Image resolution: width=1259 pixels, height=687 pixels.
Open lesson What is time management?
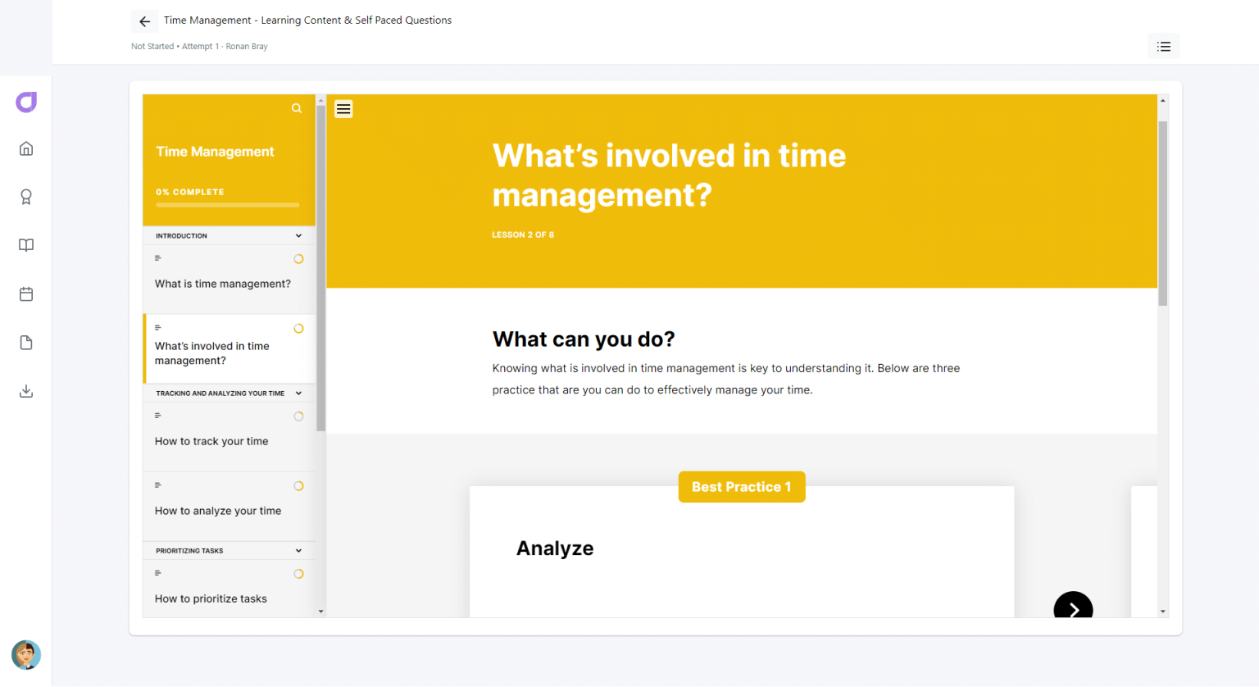click(230, 280)
